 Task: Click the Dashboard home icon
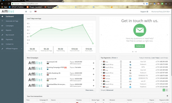[x=2, y=17]
